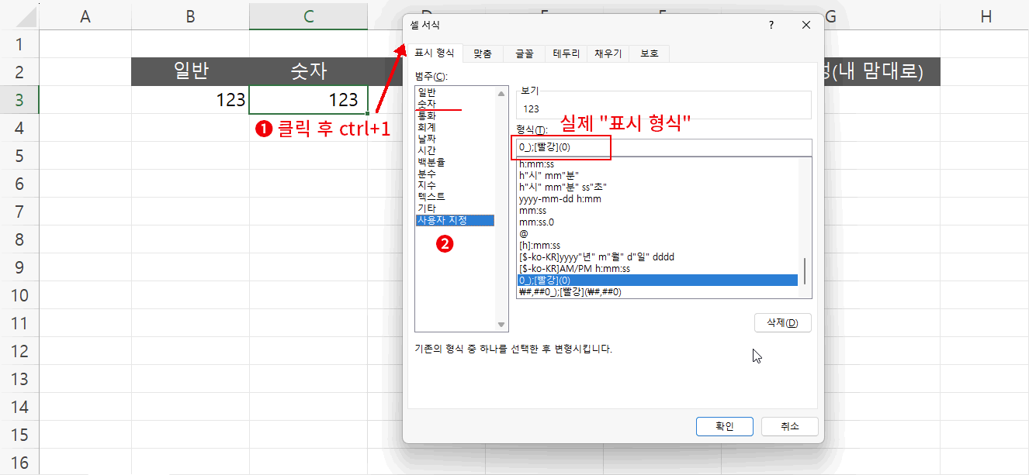Viewport: 1029px width, 475px height.
Task: Click the format list scrollbar thumb
Action: point(805,271)
